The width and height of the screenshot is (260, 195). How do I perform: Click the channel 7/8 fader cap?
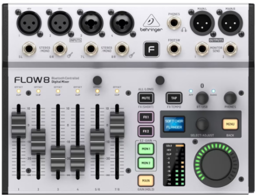[117, 125]
